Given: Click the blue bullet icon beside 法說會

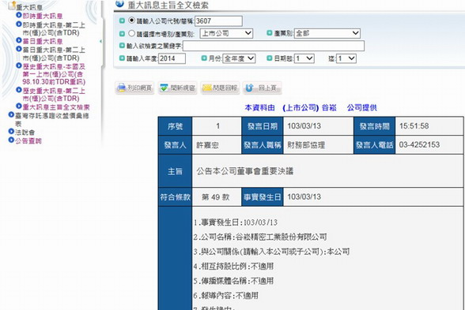Looking at the screenshot, I should pos(11,131).
